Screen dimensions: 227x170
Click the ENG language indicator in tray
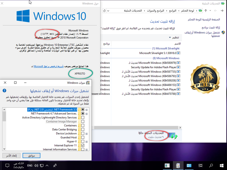pyautogui.click(x=30, y=166)
